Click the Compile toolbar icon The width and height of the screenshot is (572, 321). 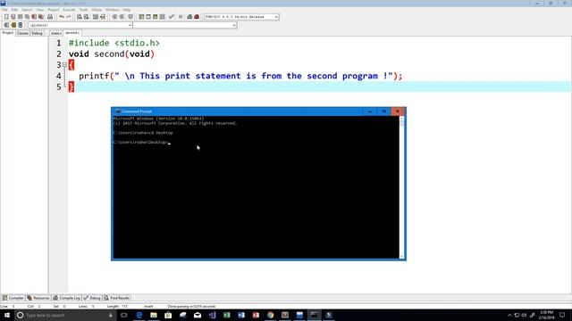pyautogui.click(x=141, y=17)
